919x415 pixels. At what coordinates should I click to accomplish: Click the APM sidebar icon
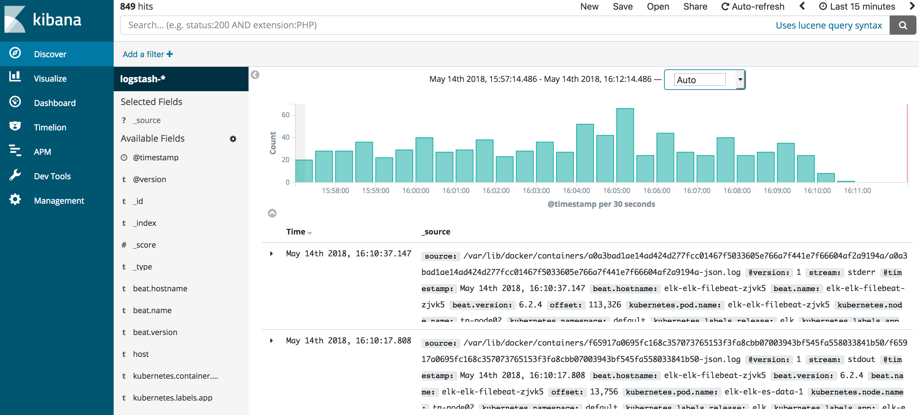coord(15,151)
